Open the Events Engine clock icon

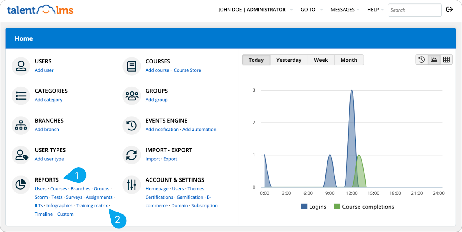[x=132, y=126]
